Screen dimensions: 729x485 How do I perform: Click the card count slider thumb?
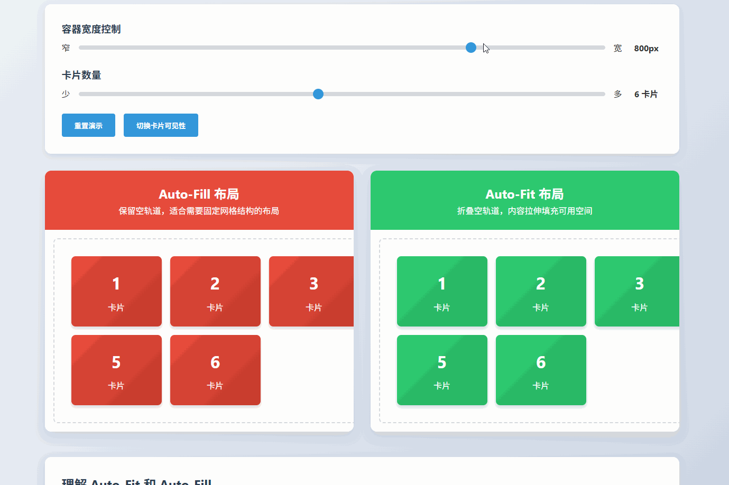pos(318,94)
